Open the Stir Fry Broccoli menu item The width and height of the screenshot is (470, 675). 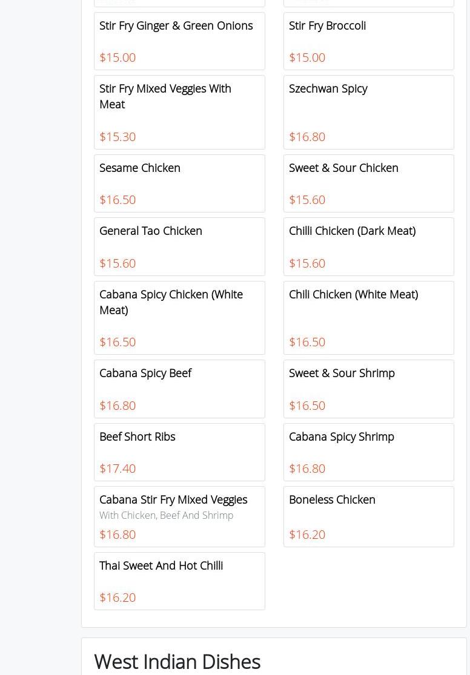click(x=327, y=26)
